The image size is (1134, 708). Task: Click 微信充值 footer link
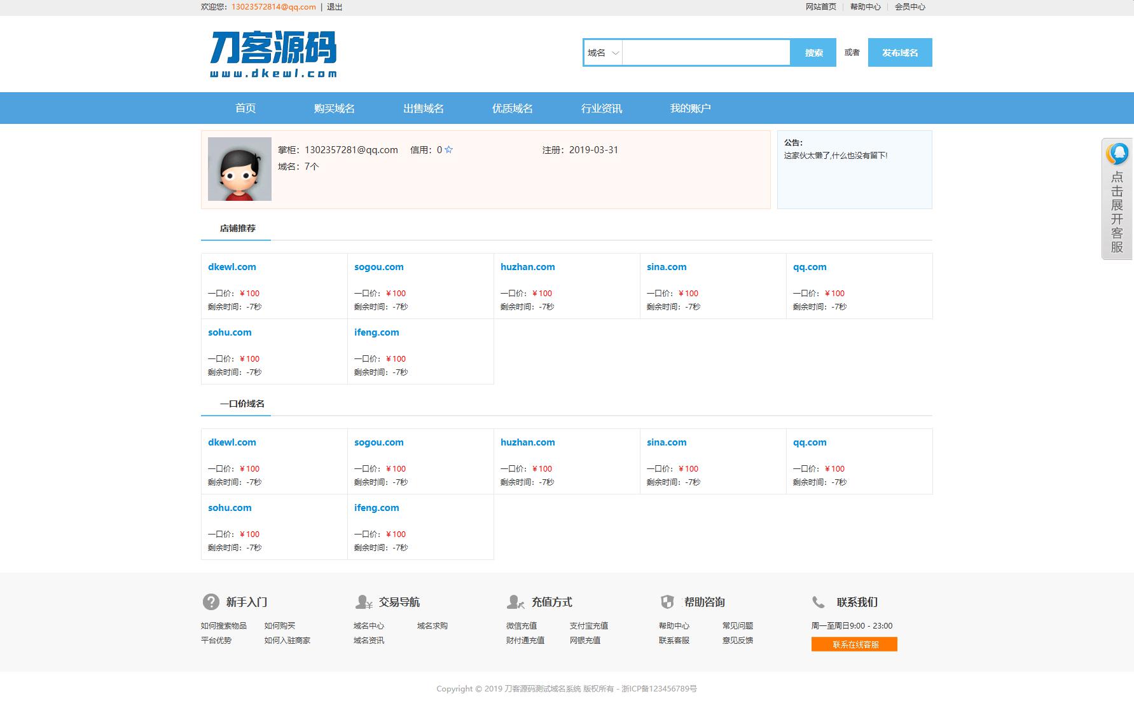tap(522, 626)
